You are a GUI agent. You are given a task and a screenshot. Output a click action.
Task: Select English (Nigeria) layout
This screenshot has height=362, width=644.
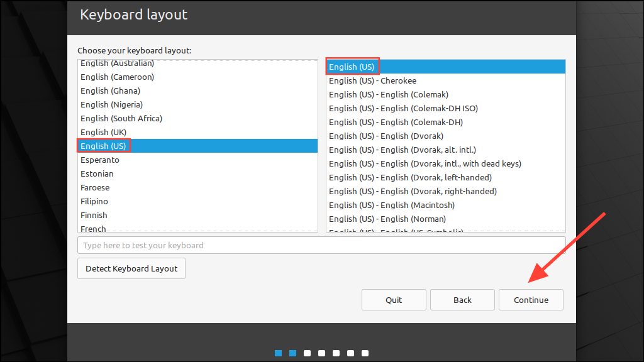[111, 104]
